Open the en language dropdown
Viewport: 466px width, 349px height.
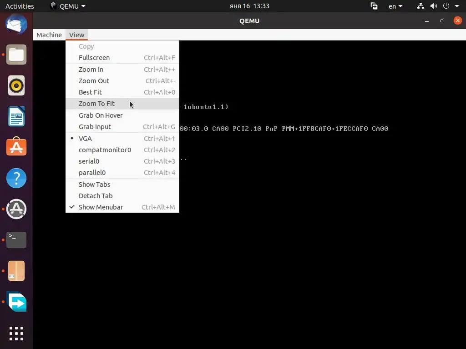(395, 6)
